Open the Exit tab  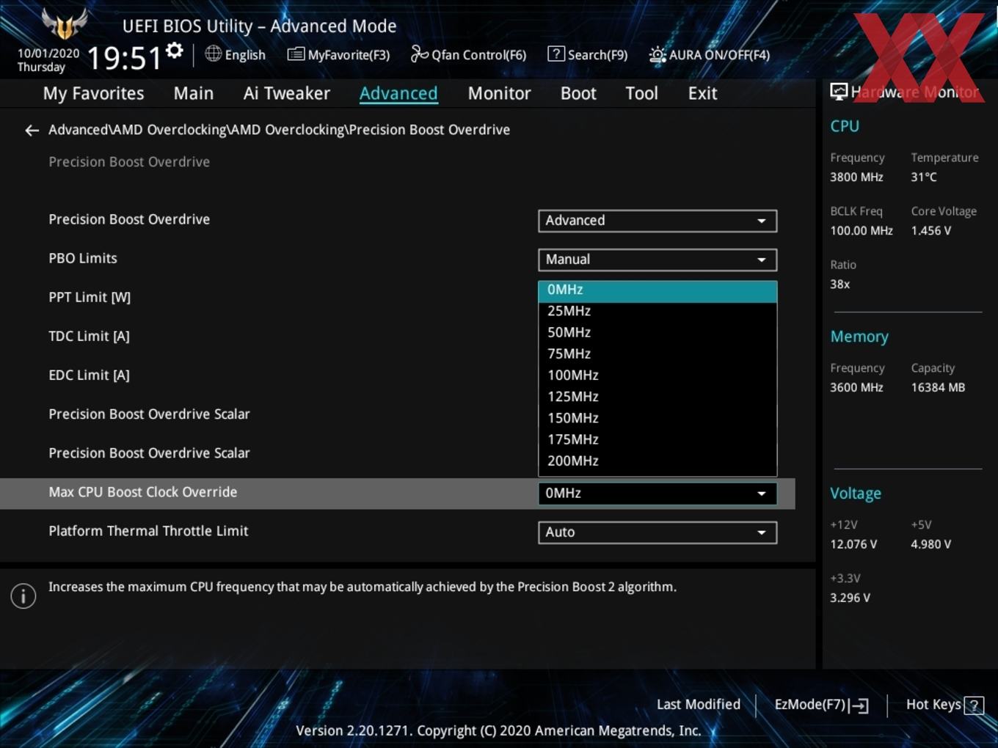pyautogui.click(x=702, y=94)
